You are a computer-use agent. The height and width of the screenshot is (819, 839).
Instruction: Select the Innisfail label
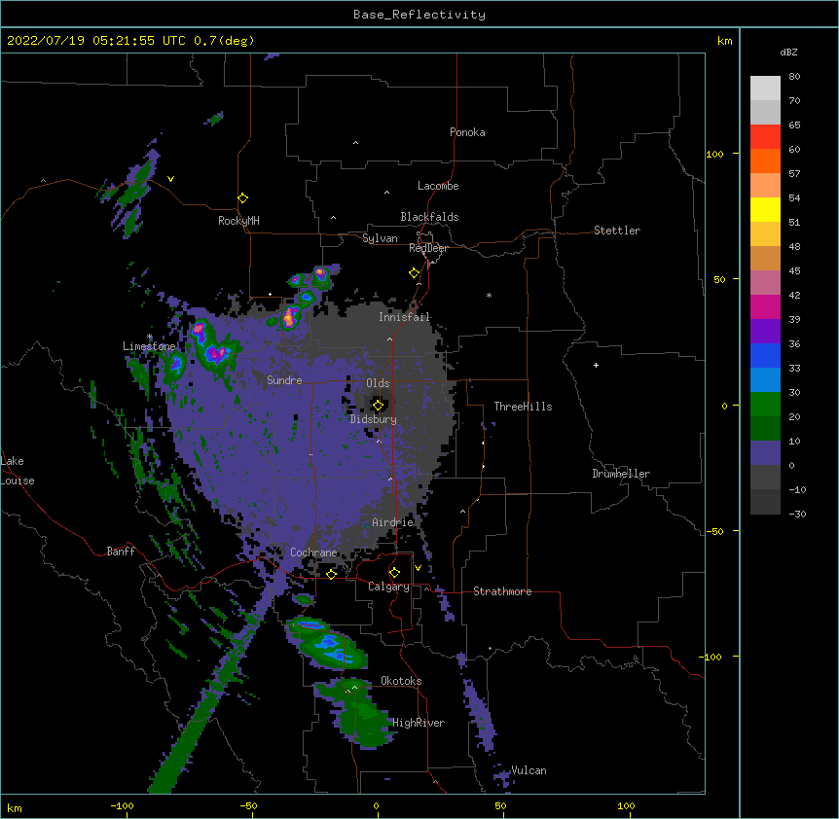[404, 317]
